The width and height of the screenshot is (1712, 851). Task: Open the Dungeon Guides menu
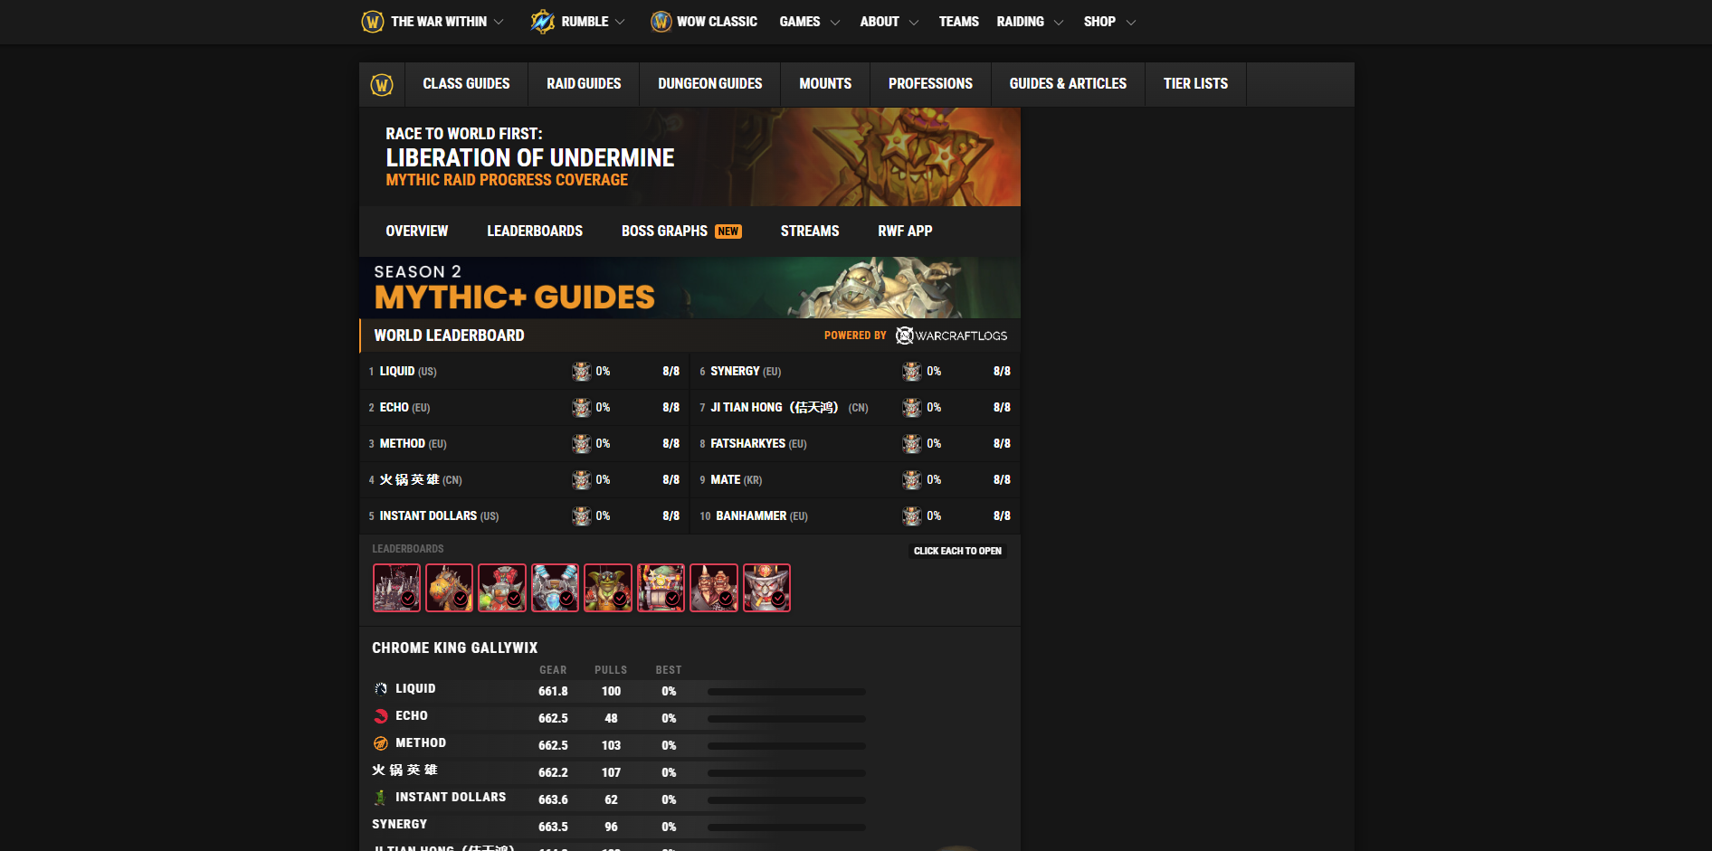pyautogui.click(x=710, y=84)
